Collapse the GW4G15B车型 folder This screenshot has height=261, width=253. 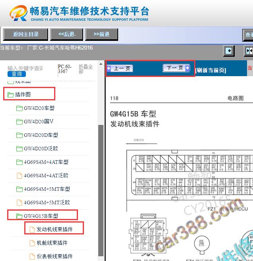pos(41,216)
